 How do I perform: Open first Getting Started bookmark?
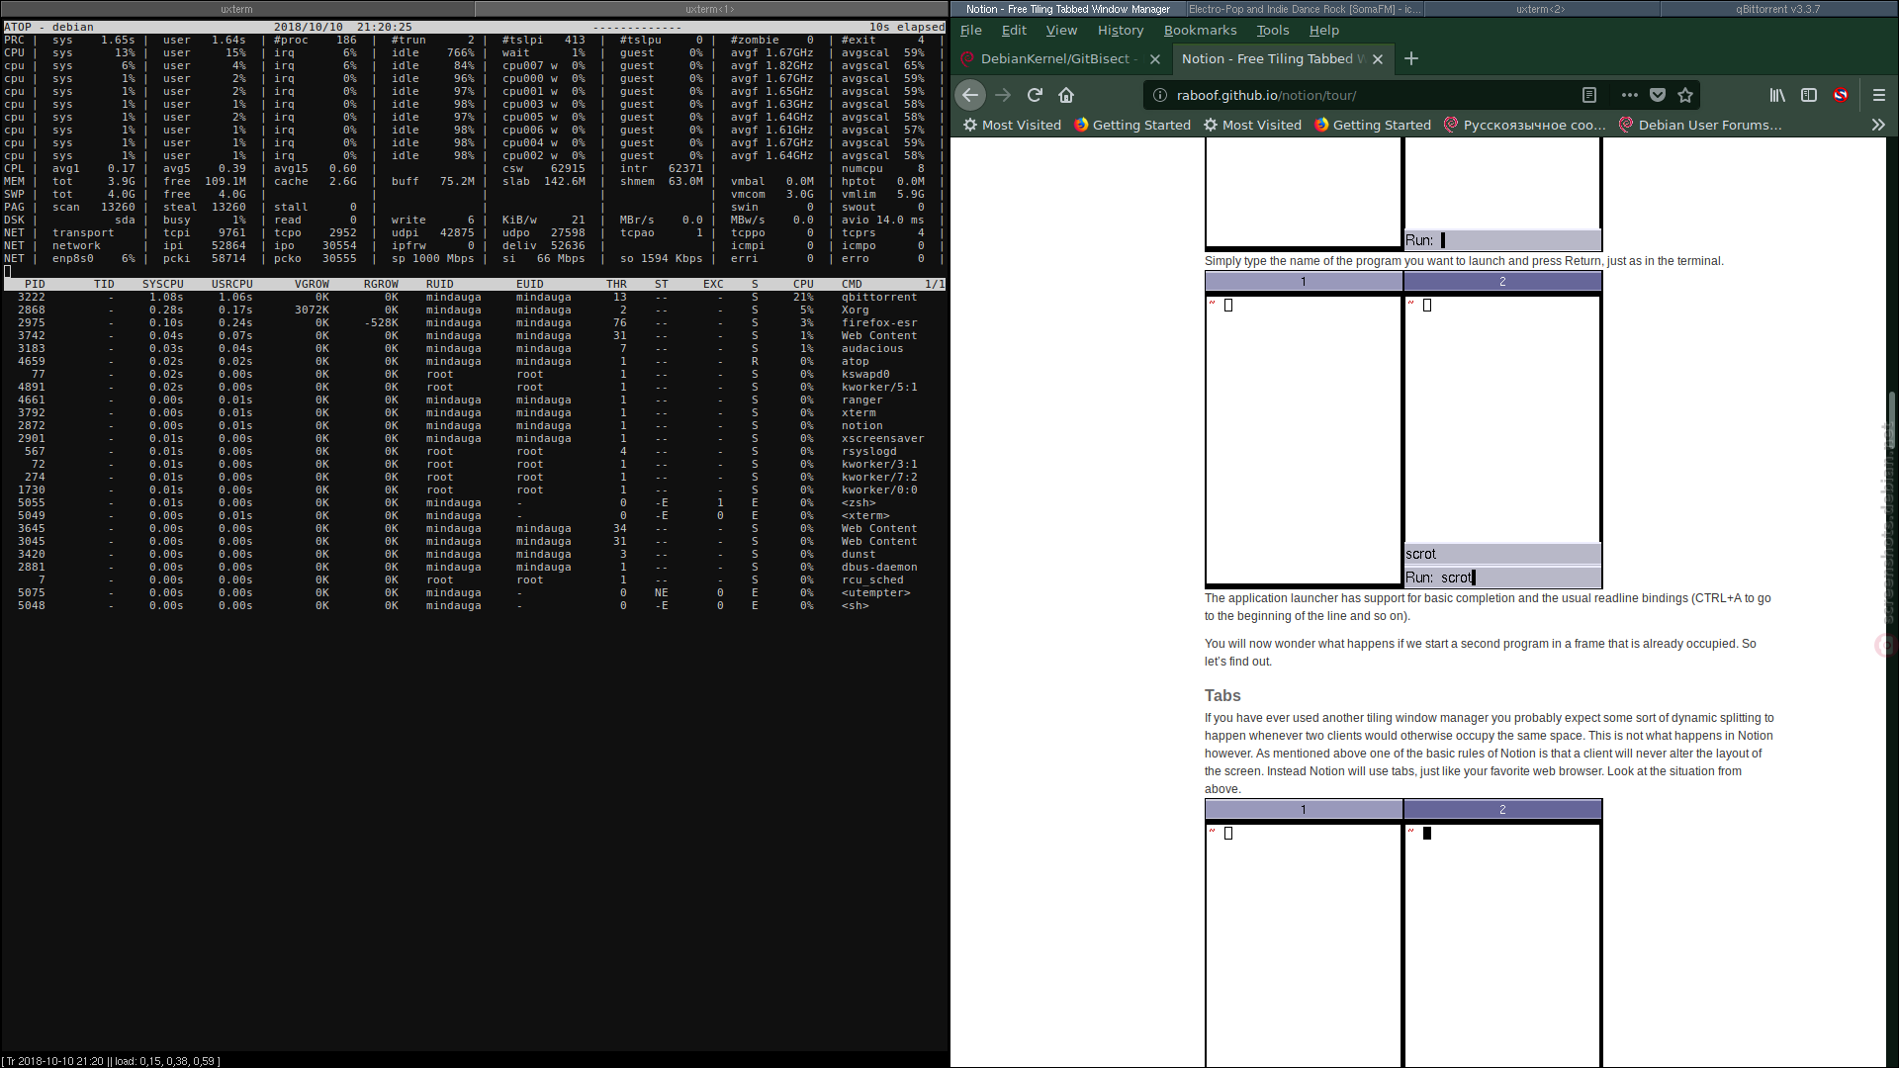pyautogui.click(x=1132, y=125)
